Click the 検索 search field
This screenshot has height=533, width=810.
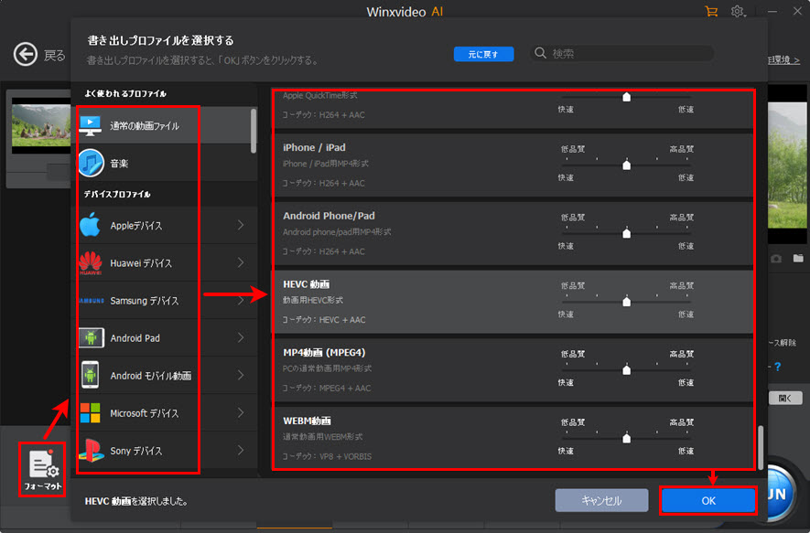[x=622, y=53]
